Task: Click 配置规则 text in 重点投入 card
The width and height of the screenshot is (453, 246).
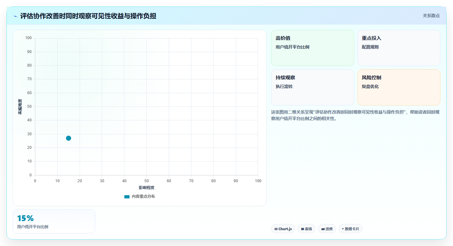Action: tap(370, 47)
